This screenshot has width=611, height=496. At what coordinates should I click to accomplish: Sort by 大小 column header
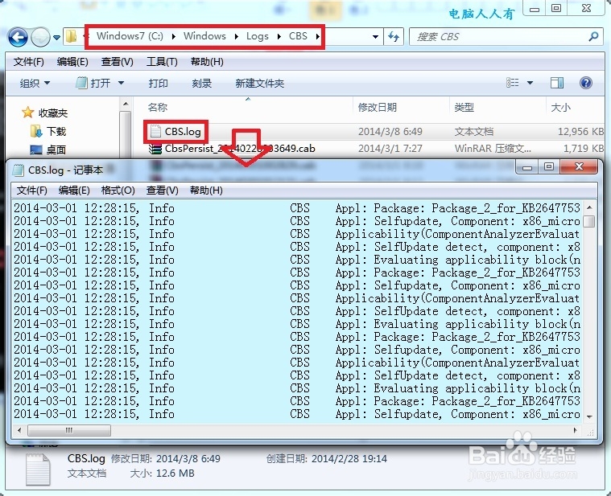click(x=560, y=107)
